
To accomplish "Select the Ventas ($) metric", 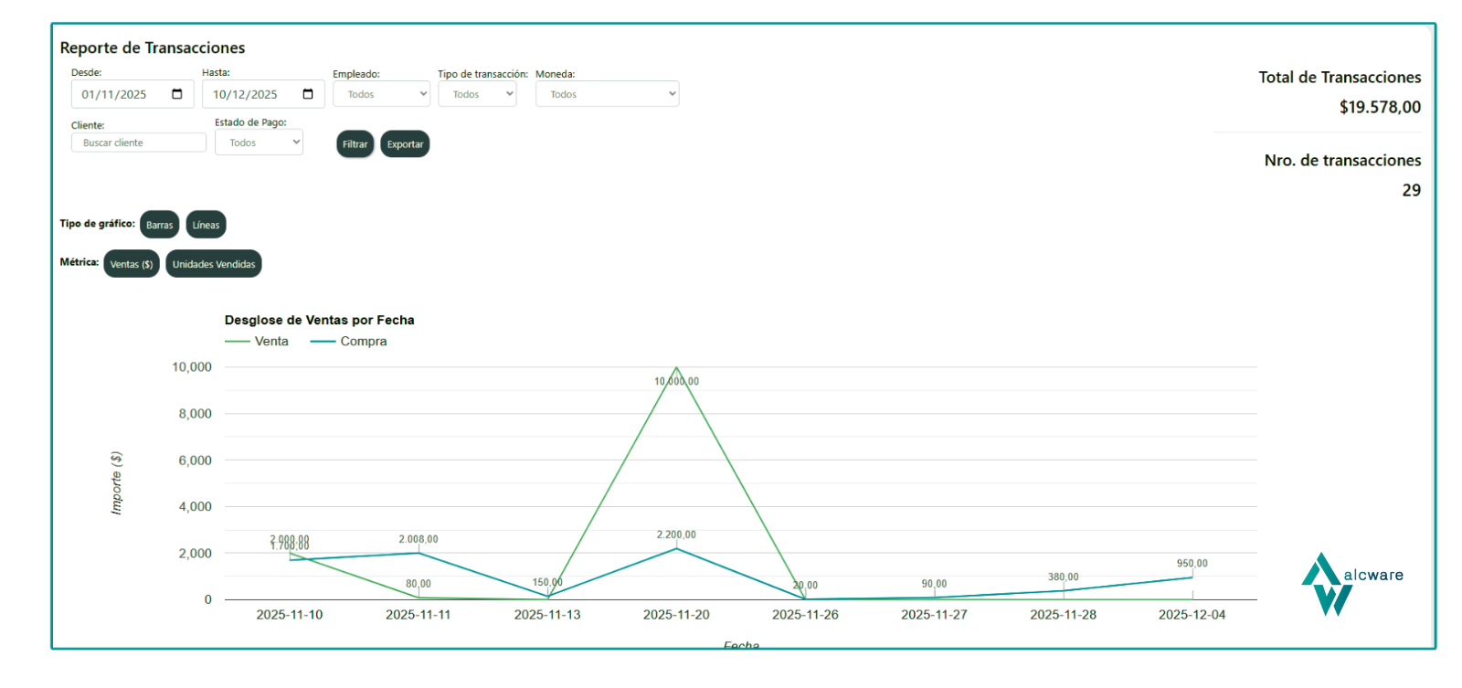I will 132,264.
